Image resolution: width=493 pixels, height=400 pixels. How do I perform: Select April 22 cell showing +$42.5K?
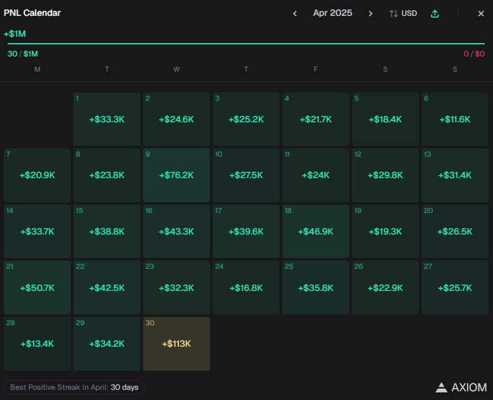[x=107, y=288]
